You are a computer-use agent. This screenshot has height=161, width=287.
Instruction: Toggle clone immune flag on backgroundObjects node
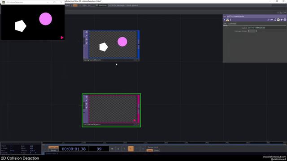pyautogui.click(x=87, y=36)
